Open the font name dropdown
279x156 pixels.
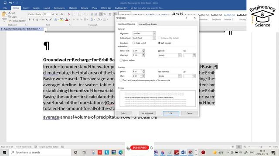[42, 14]
